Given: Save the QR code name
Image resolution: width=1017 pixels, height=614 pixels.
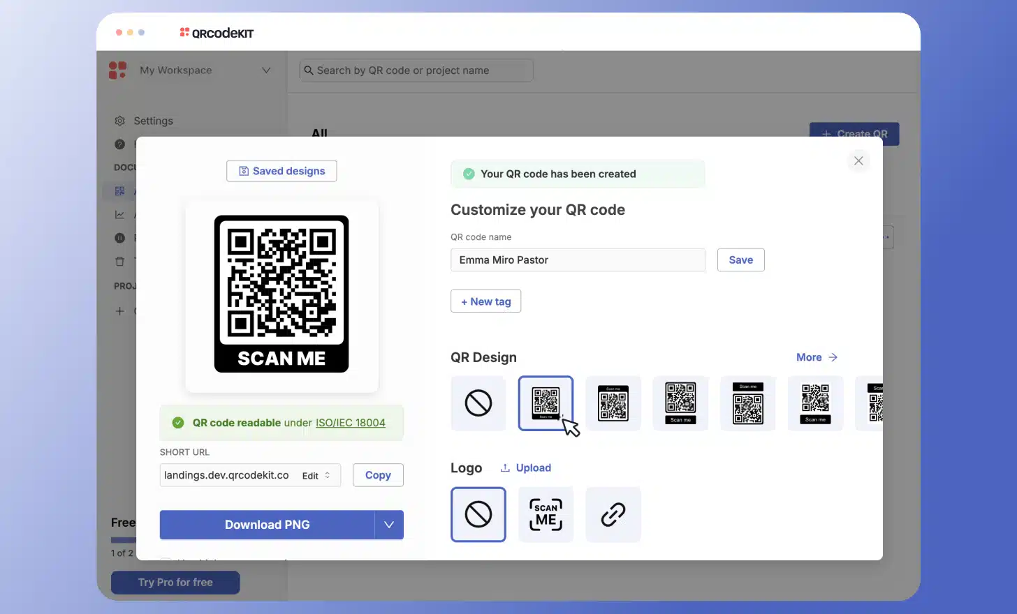Looking at the screenshot, I should point(740,260).
